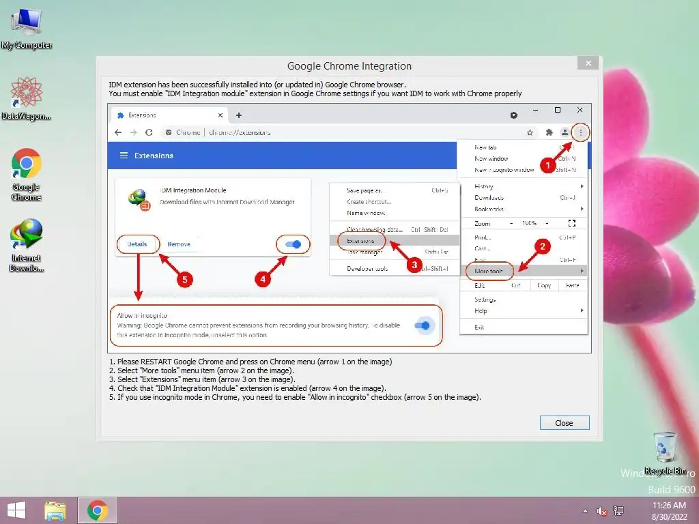Click the profile avatar icon in illustrated Chrome
Viewport: 699px width, 524px height.
[x=565, y=132]
